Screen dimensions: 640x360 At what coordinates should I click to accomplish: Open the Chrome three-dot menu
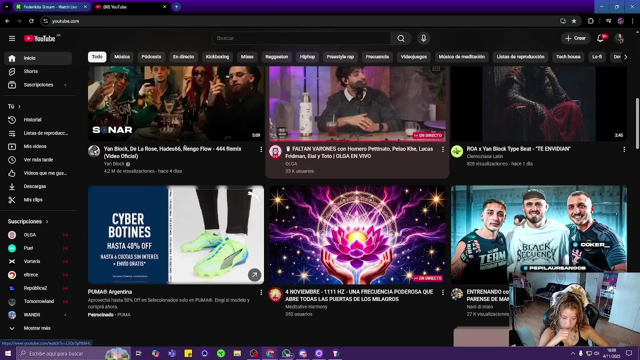tap(633, 21)
